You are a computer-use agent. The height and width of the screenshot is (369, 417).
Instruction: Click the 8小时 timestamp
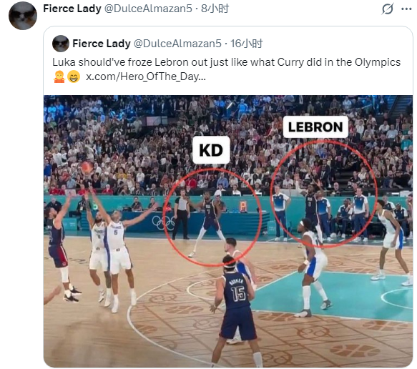[x=215, y=9]
